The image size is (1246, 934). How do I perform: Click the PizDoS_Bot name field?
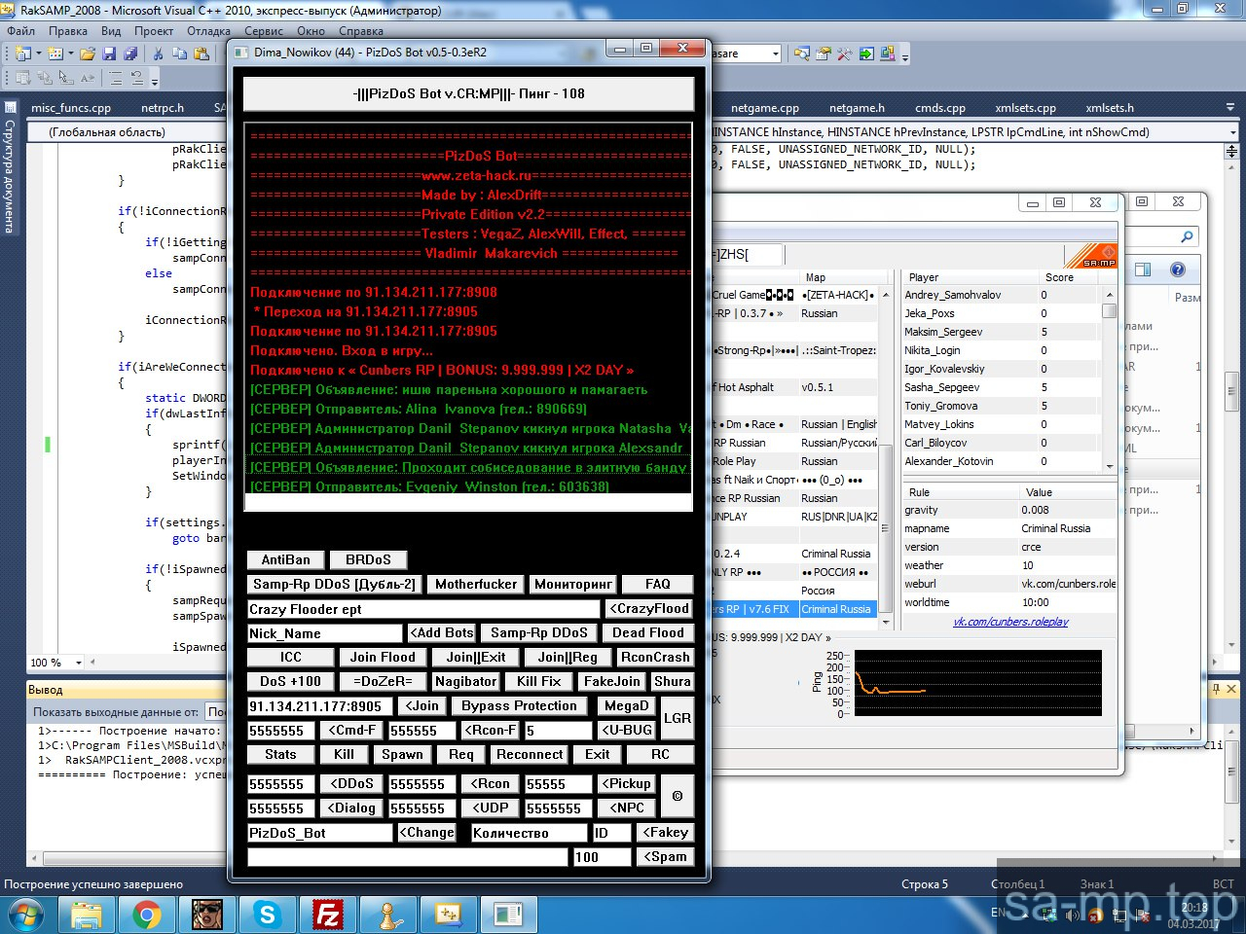pyautogui.click(x=320, y=833)
